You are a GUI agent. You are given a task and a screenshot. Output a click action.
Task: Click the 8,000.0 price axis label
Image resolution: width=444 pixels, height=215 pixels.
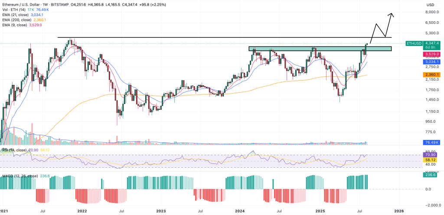(433, 12)
